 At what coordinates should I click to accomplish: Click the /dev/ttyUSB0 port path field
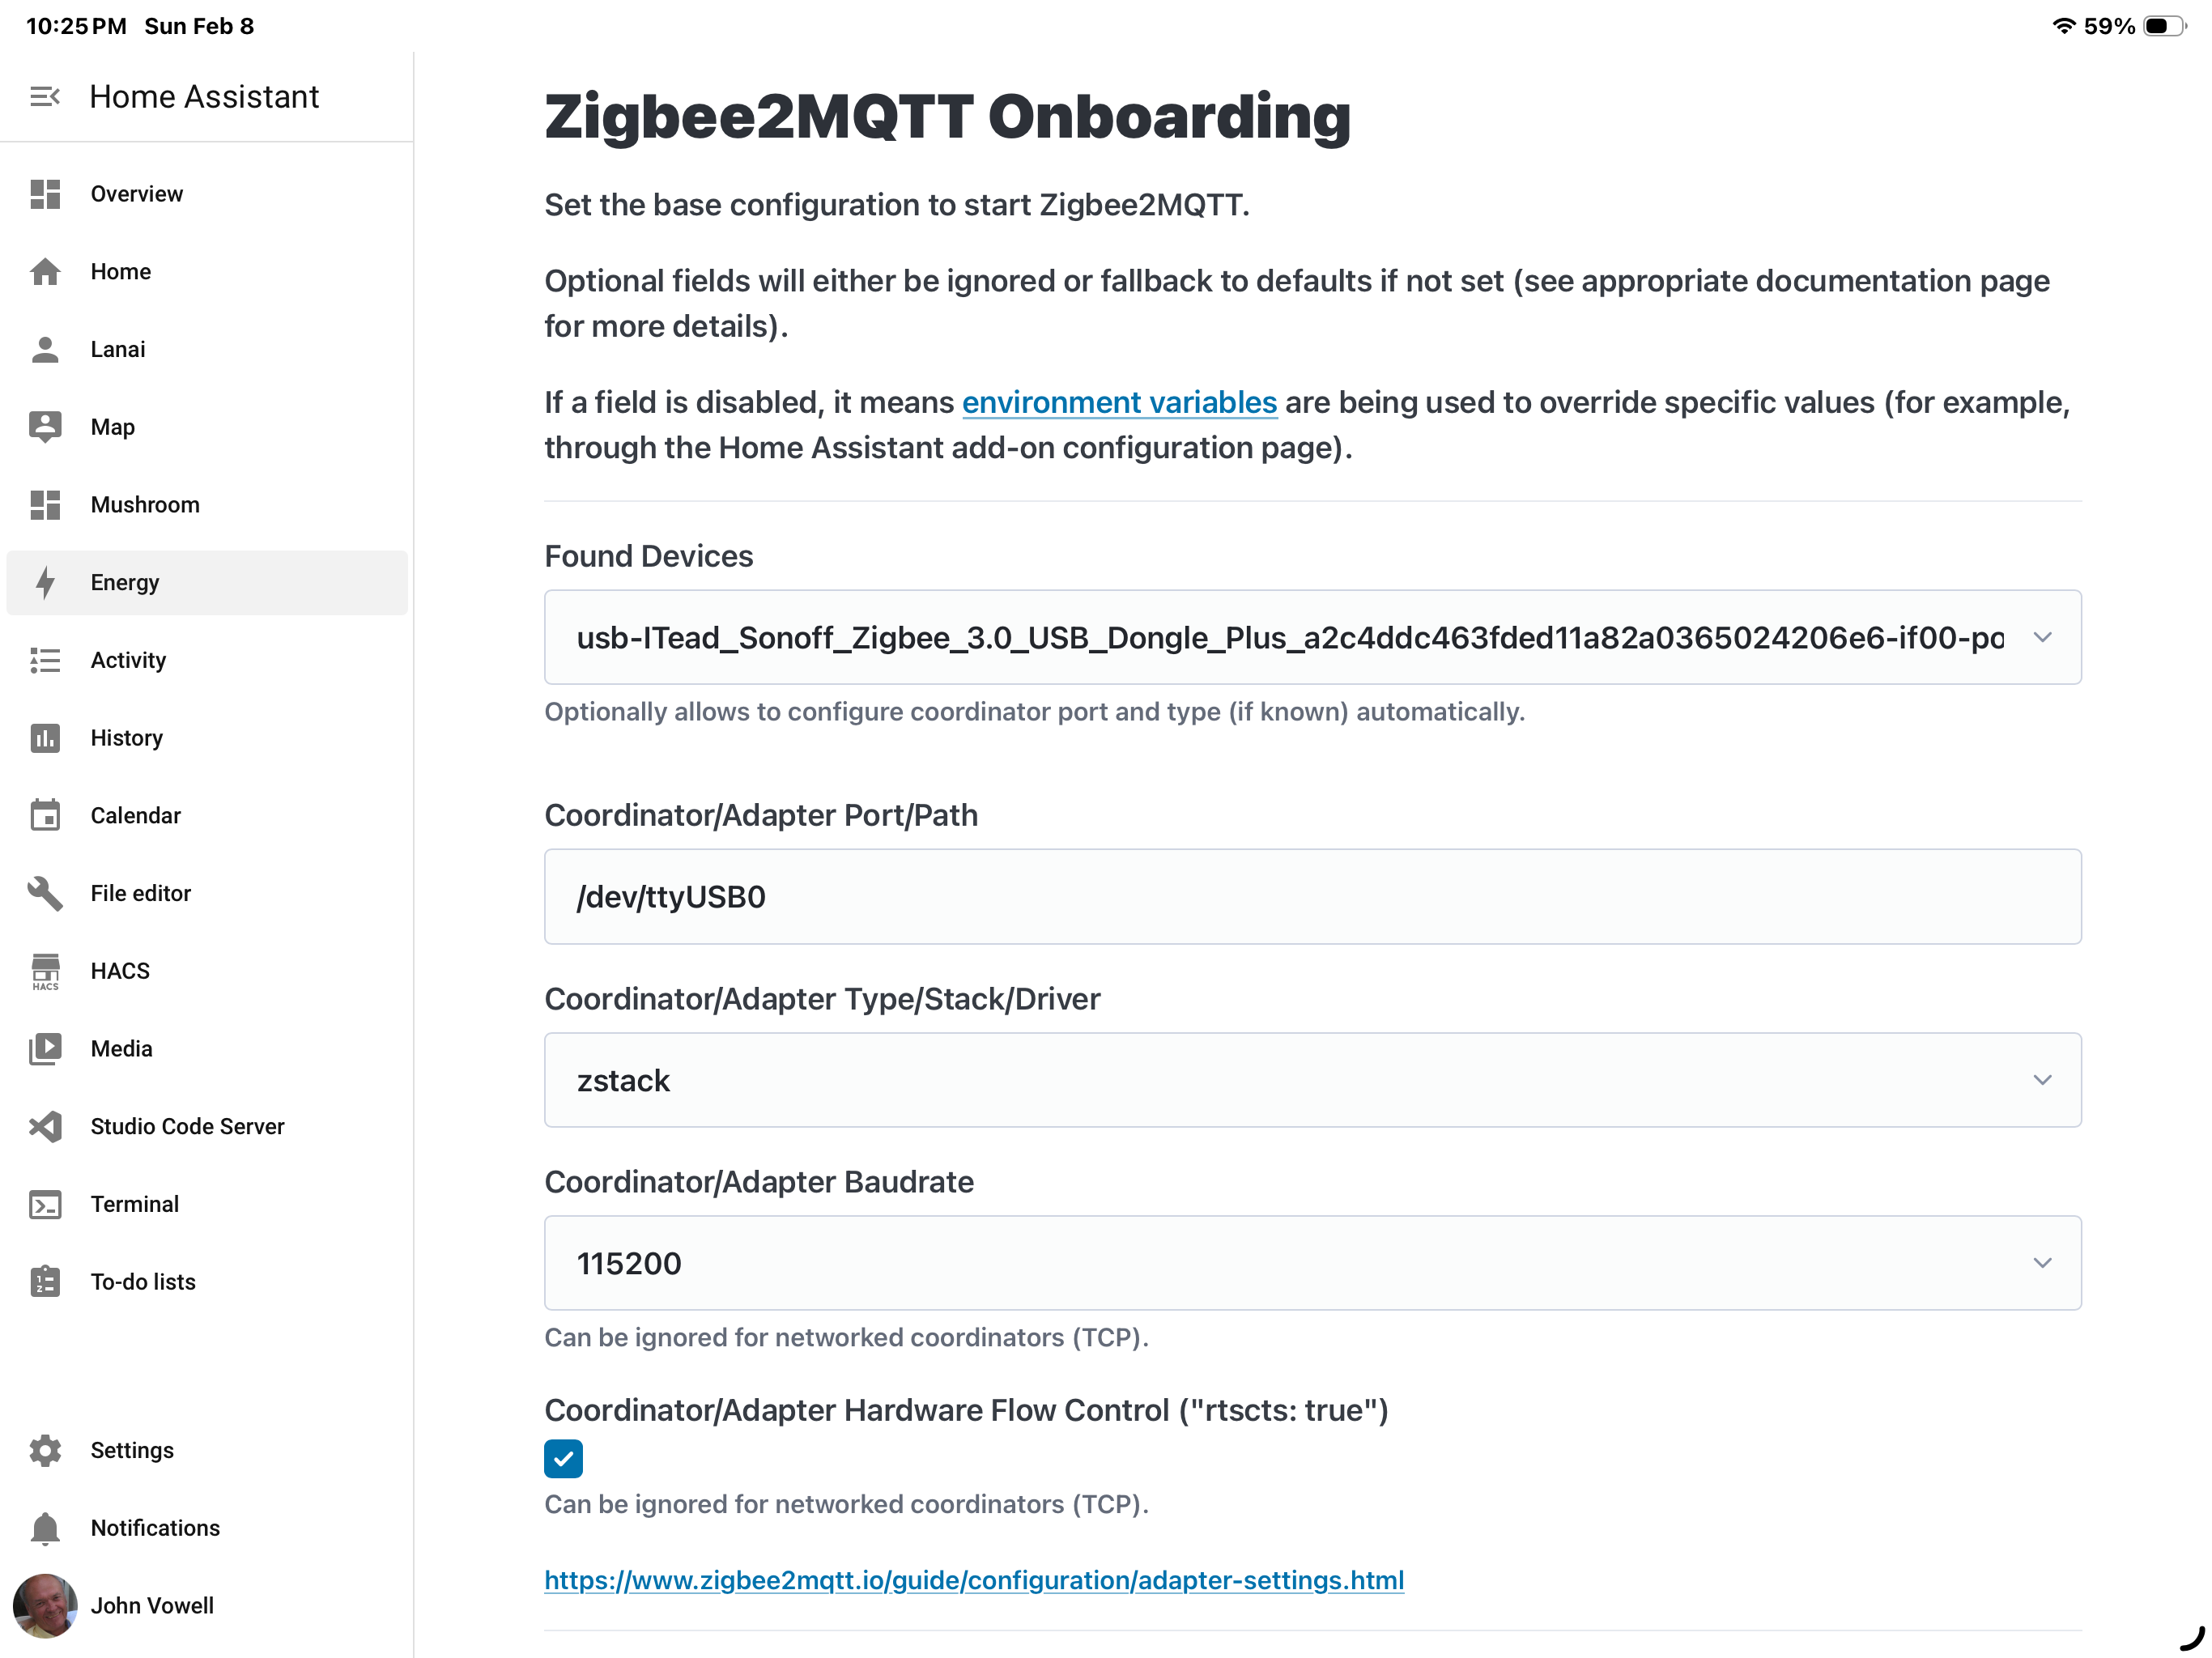1312,897
